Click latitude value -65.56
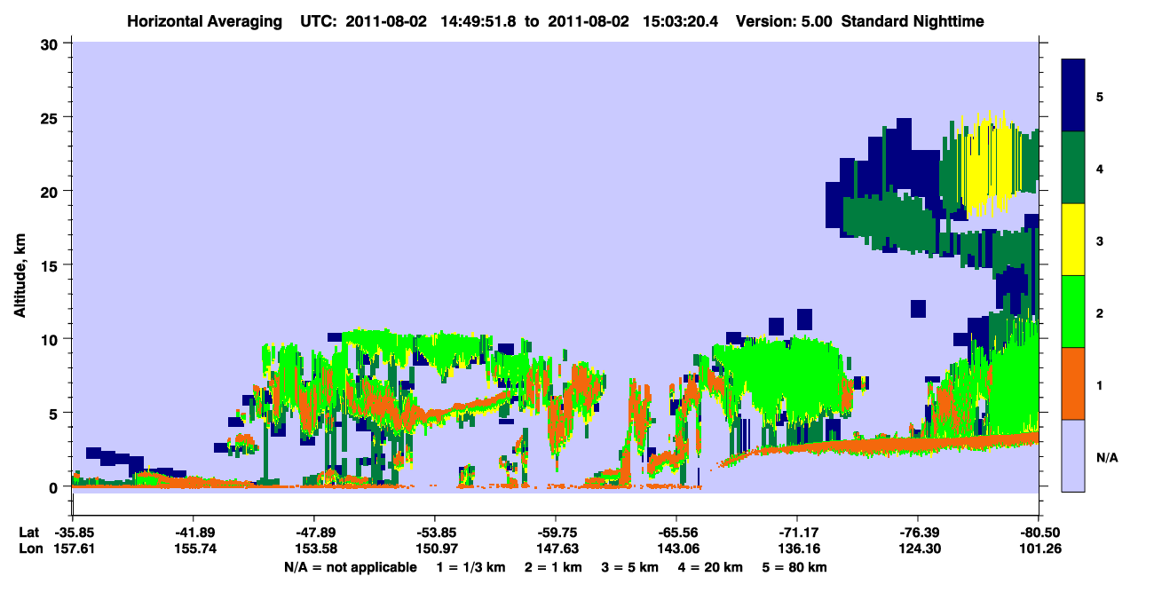This screenshot has height=592, width=1154. coord(676,533)
